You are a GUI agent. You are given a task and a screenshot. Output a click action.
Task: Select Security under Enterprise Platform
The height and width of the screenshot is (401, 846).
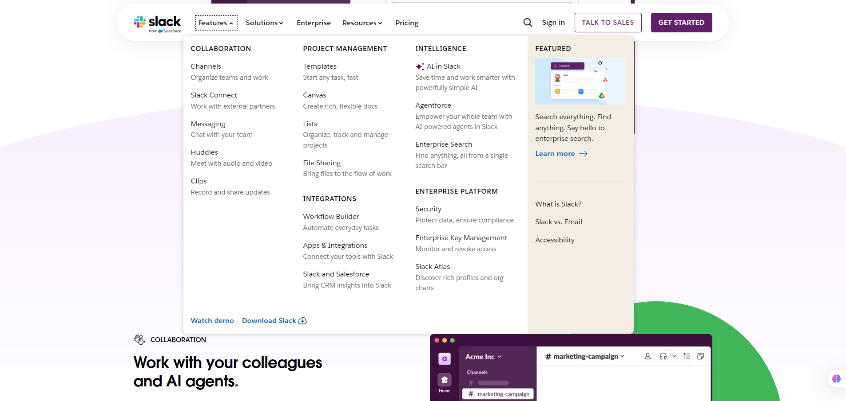pos(428,209)
